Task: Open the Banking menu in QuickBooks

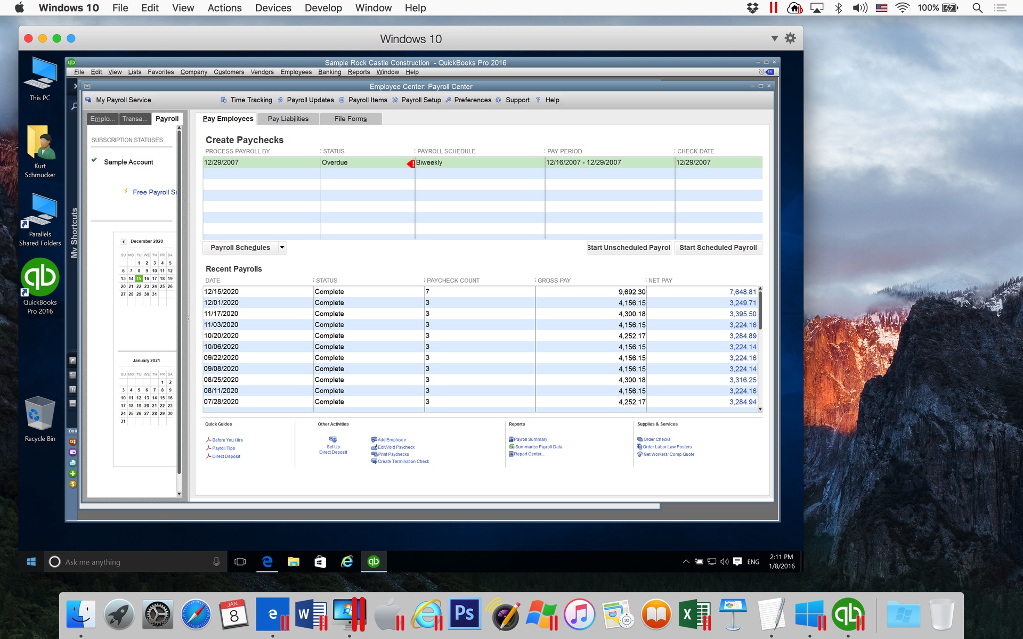Action: click(x=330, y=72)
